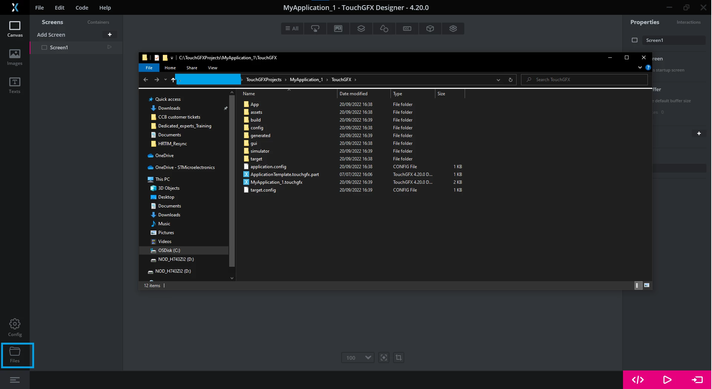
Task: Select MyApplication_1.touchgfx file
Action: pyautogui.click(x=276, y=182)
